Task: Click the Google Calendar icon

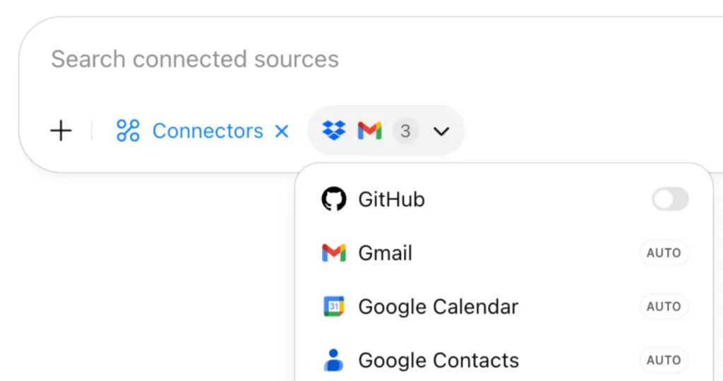Action: click(x=334, y=306)
